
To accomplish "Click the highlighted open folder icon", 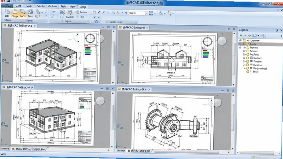I will coord(15,12).
